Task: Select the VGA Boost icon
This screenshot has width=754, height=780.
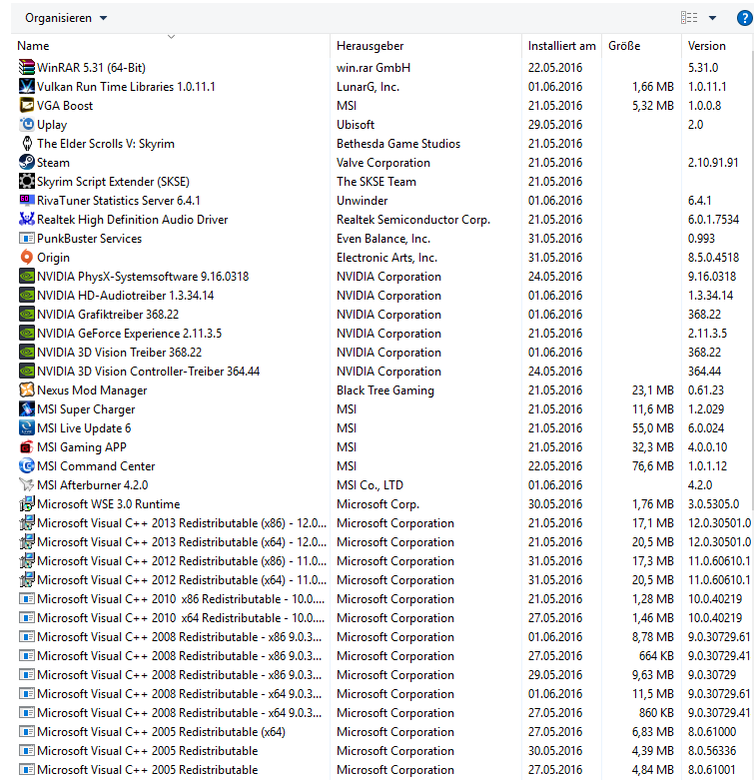Action: [26, 105]
